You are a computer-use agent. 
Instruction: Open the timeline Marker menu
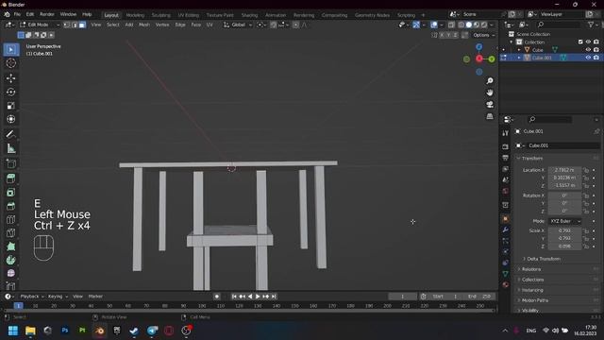(95, 297)
